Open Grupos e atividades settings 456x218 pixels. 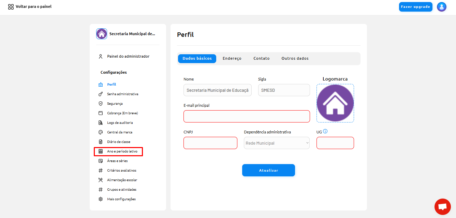[x=122, y=190]
